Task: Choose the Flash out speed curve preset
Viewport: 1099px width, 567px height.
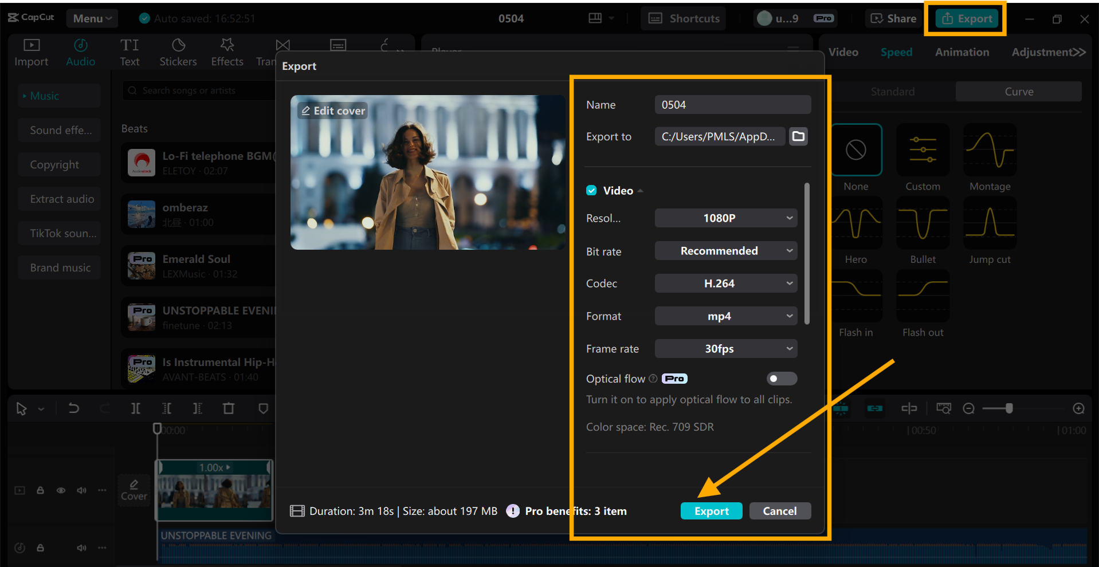Action: (923, 296)
